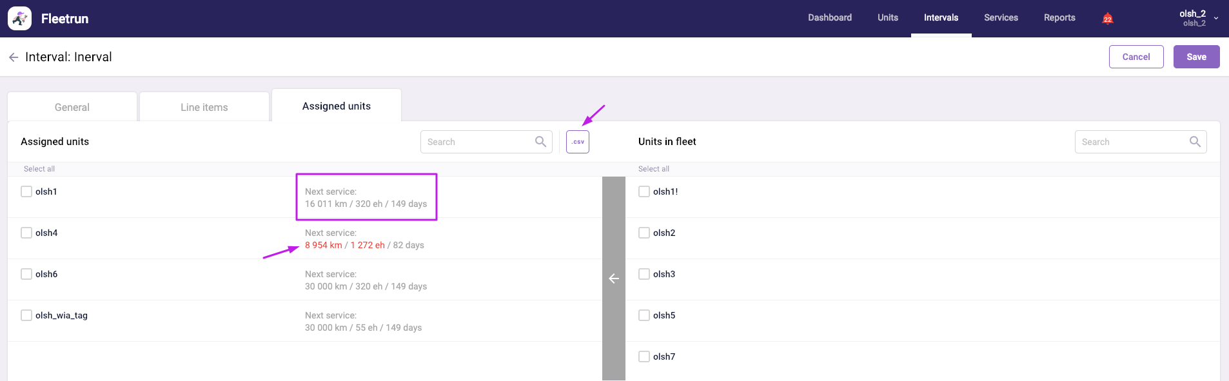Select all assigned units
1229x381 pixels.
coord(39,169)
